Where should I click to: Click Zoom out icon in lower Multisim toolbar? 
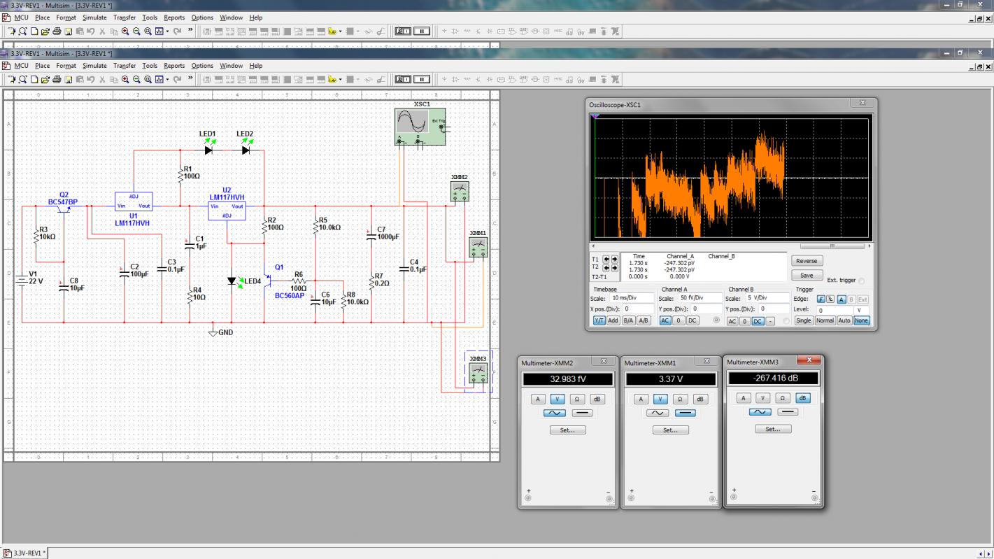click(136, 80)
